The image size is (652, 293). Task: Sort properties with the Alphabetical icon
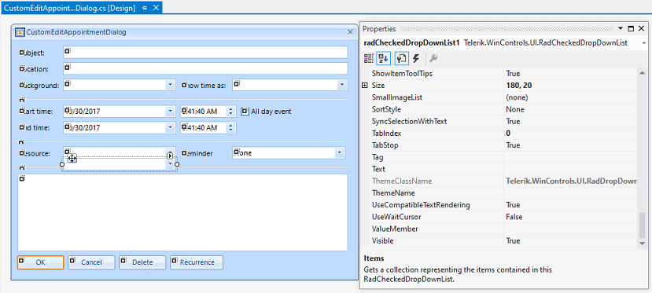383,58
